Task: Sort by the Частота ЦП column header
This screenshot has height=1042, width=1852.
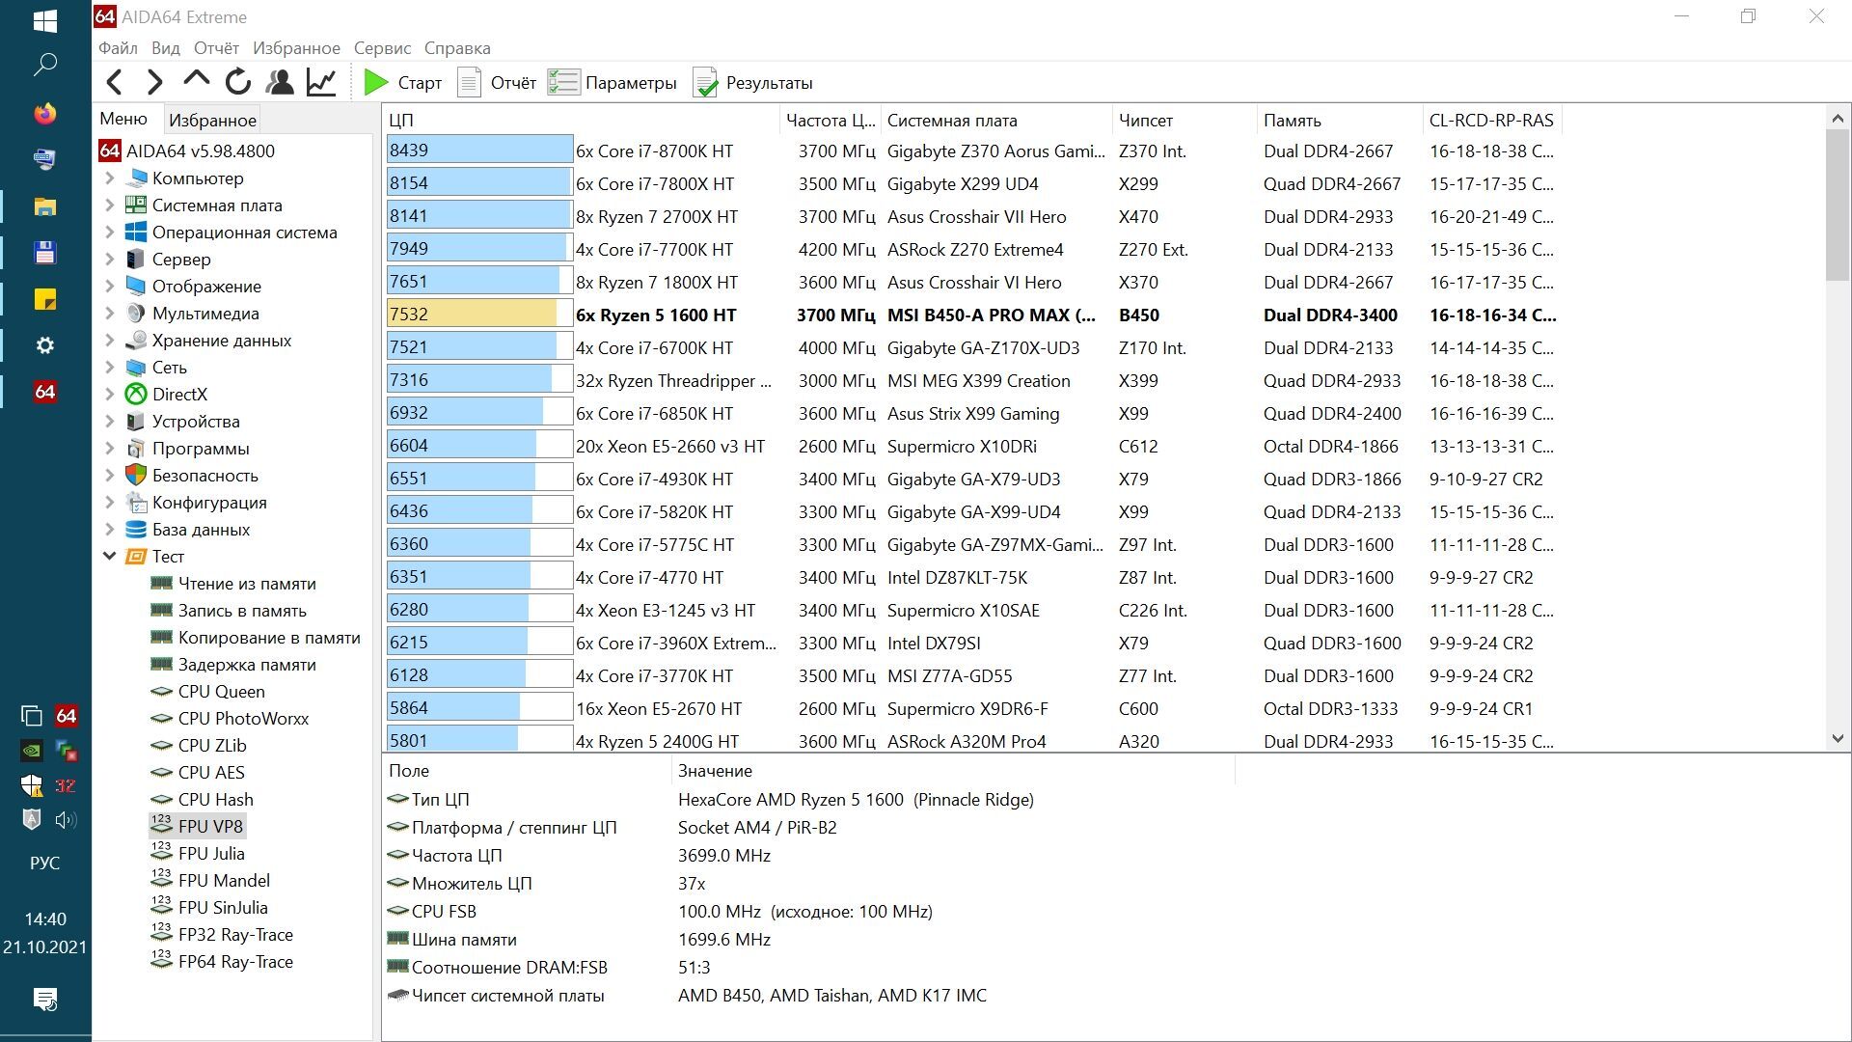Action: pyautogui.click(x=830, y=121)
